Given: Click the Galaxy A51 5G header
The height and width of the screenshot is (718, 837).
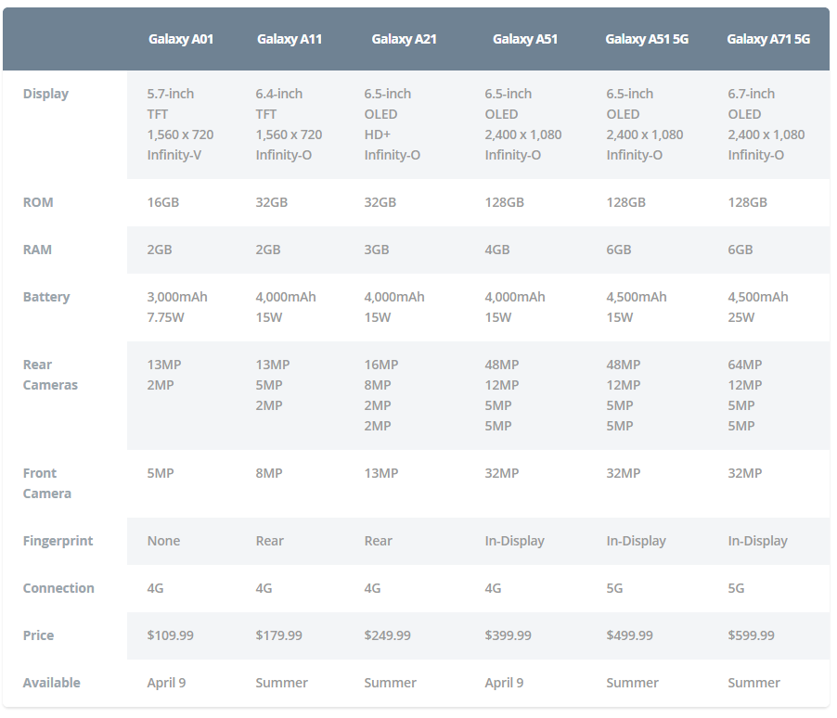Looking at the screenshot, I should coord(647,39).
